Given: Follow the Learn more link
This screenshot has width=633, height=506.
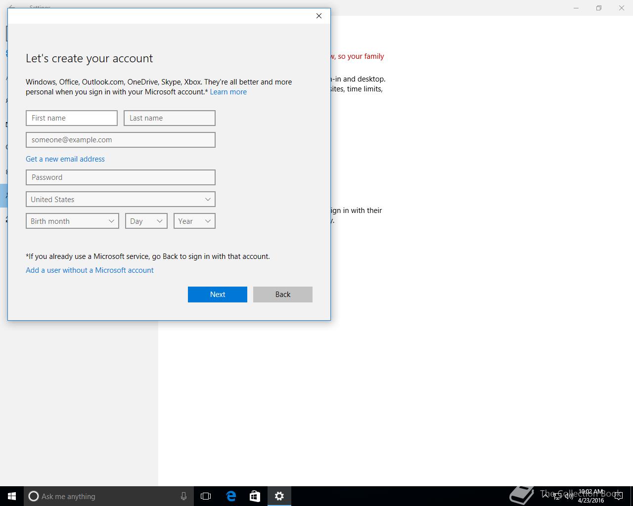Looking at the screenshot, I should point(228,92).
